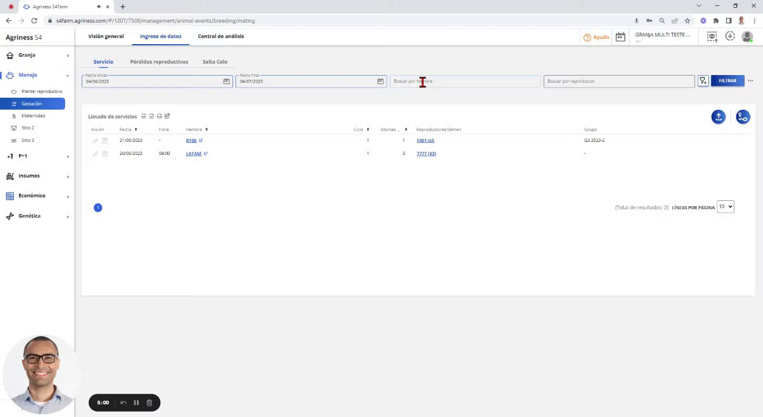Open the user profile avatar

coord(747,37)
